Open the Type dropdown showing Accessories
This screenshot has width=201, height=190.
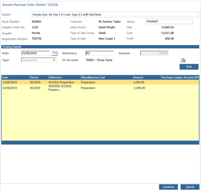39,60
